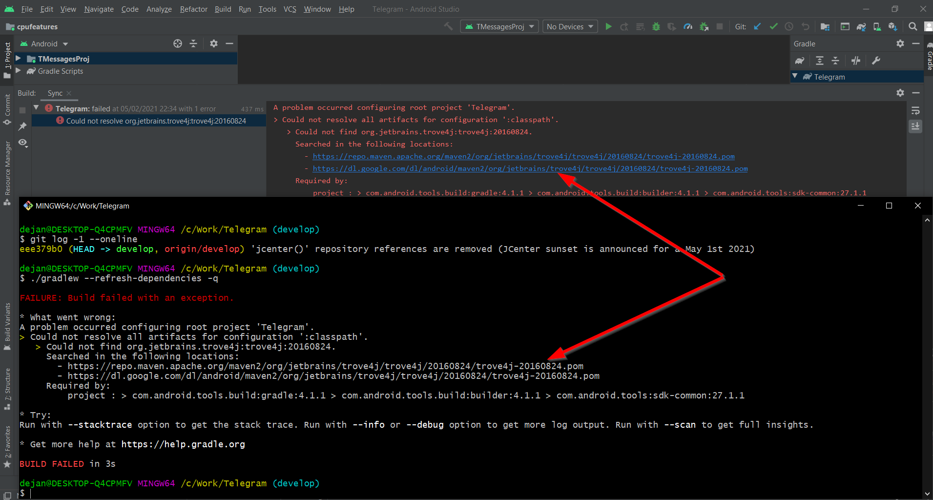This screenshot has width=933, height=500.
Task: Run the app with the green play button
Action: click(608, 26)
